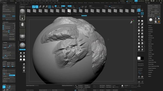163x91 pixels.
Task: Click the black secondary color swatch
Action: 142,58
